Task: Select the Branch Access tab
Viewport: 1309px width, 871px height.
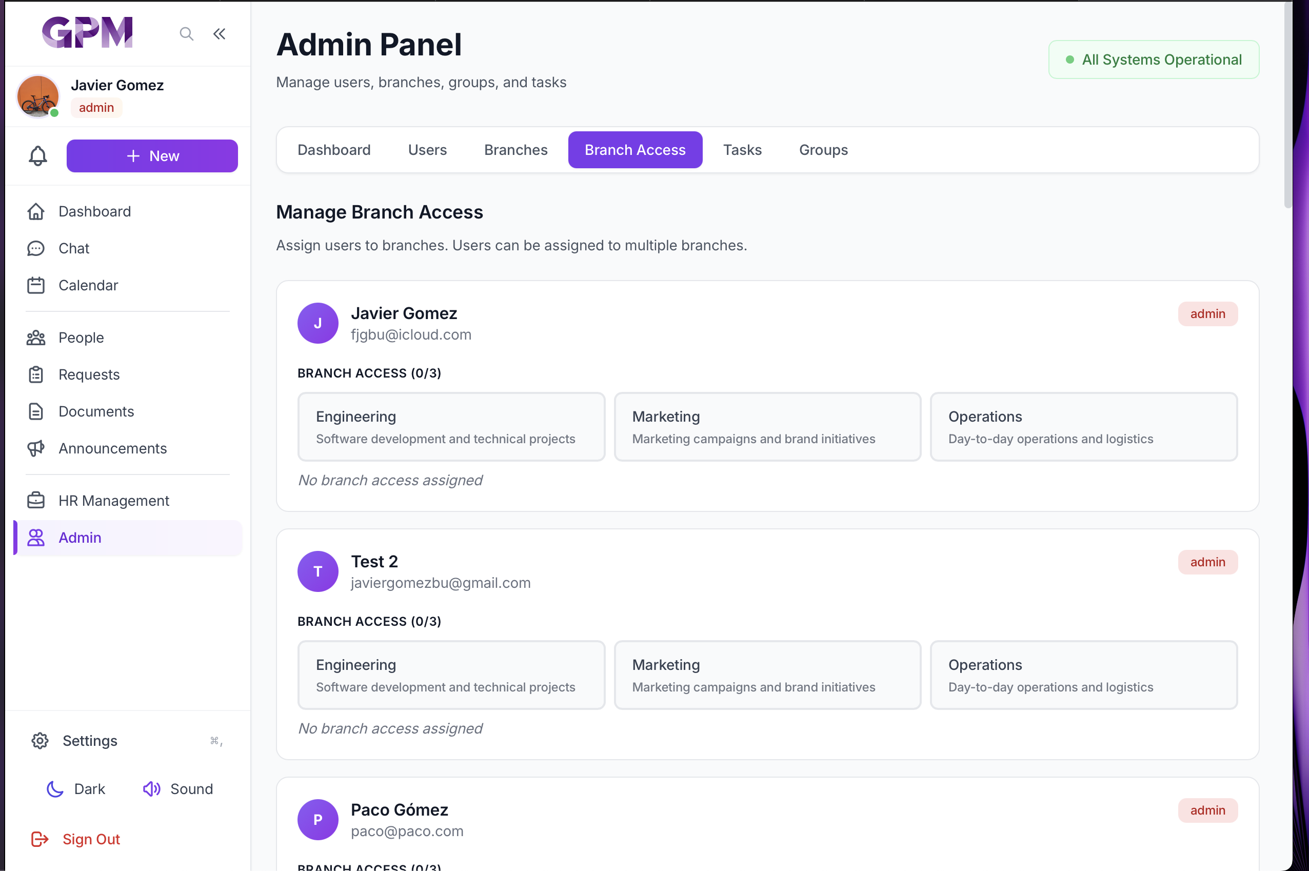Action: pos(635,149)
